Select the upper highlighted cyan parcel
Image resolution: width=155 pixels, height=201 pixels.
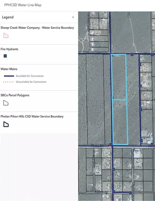[x=119, y=77]
